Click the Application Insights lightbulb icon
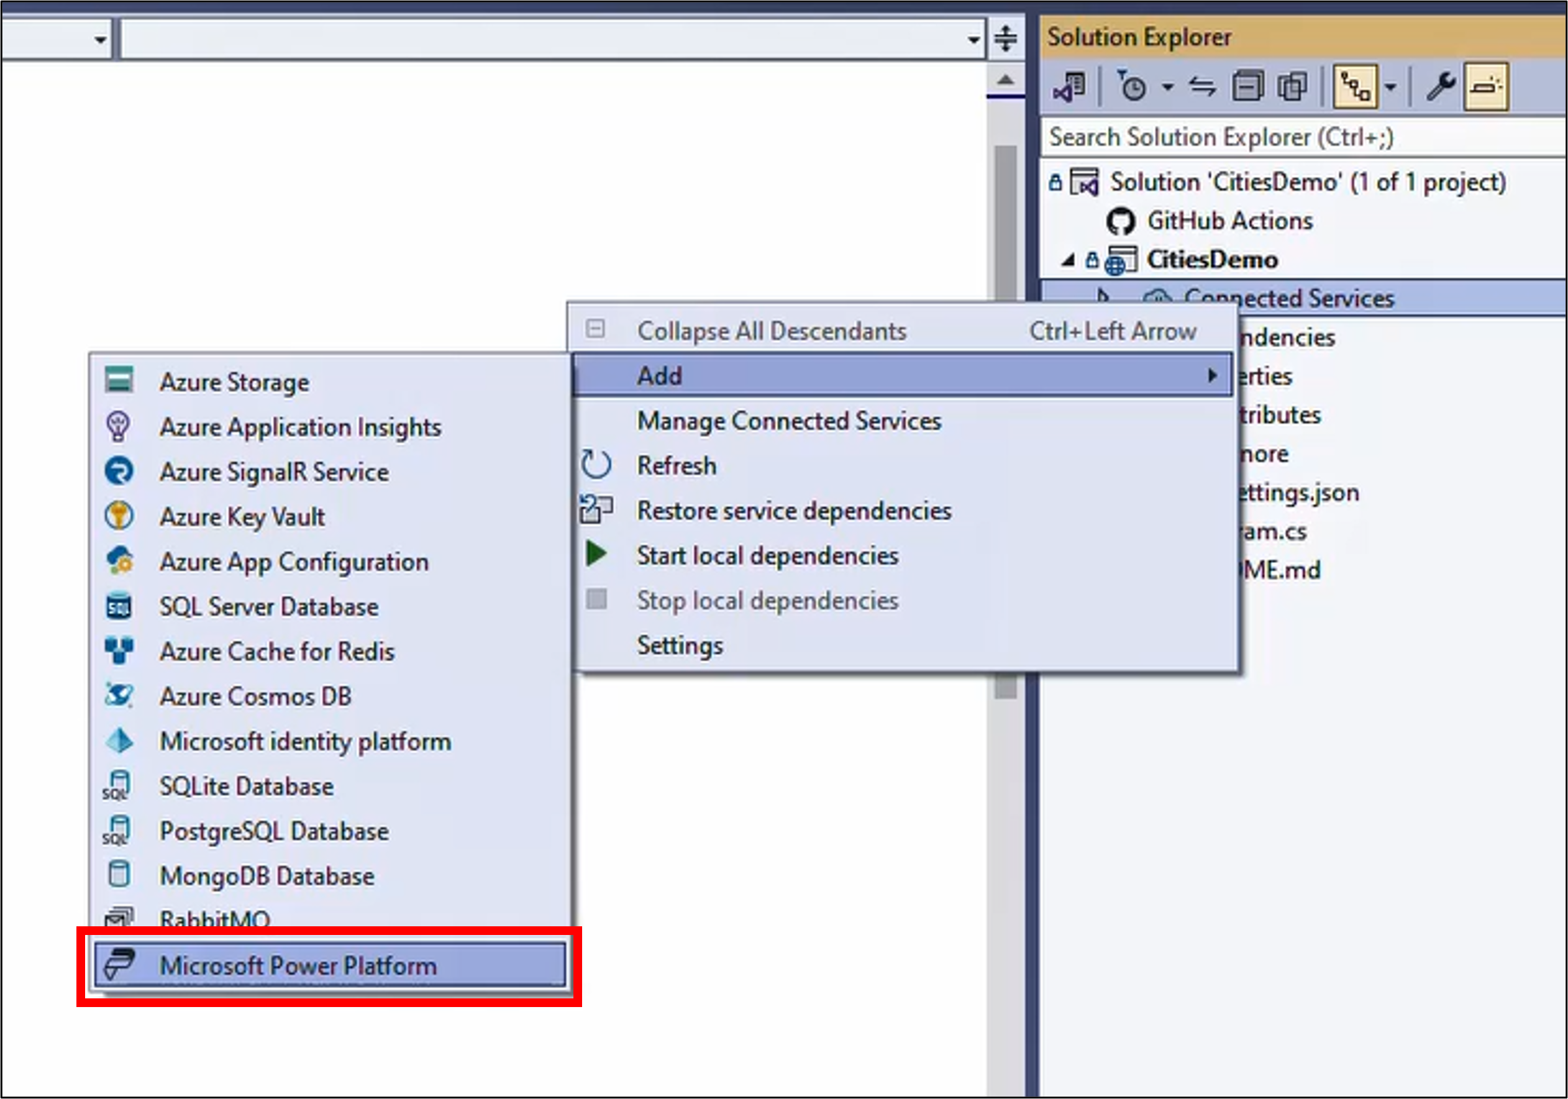 118,426
